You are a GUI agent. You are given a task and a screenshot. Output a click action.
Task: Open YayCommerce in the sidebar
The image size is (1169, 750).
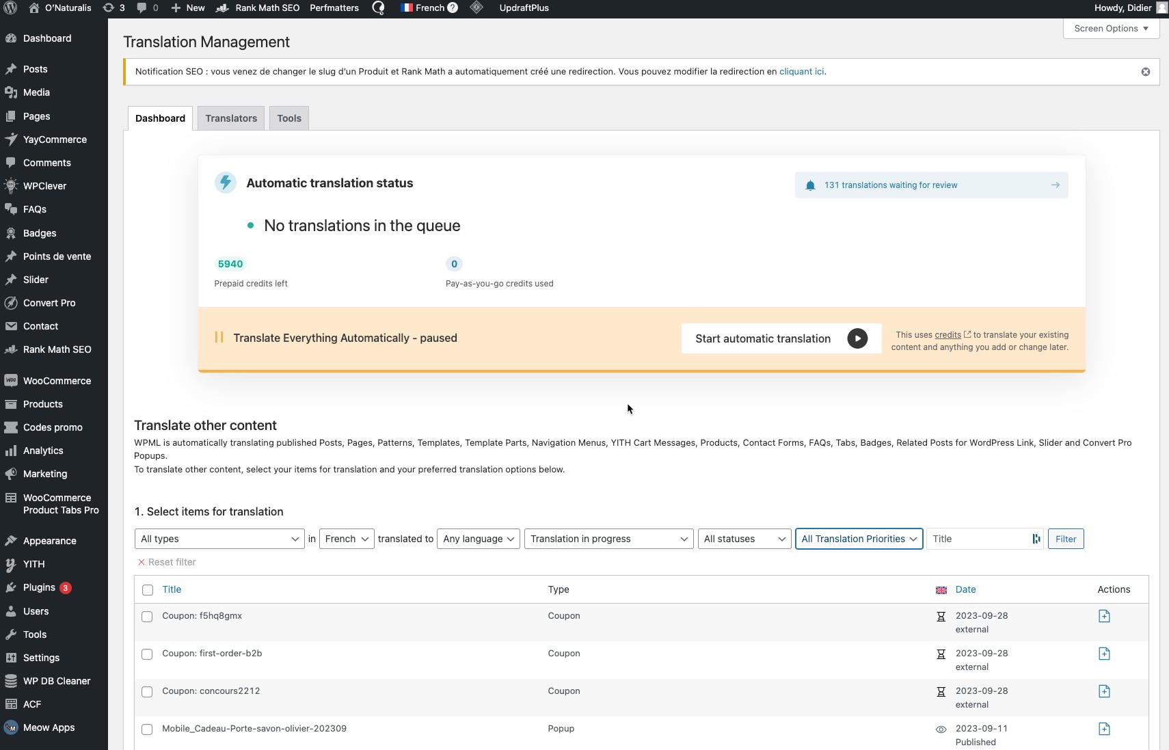pos(54,139)
